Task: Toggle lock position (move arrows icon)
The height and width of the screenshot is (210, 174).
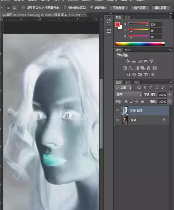Action: [x=137, y=102]
